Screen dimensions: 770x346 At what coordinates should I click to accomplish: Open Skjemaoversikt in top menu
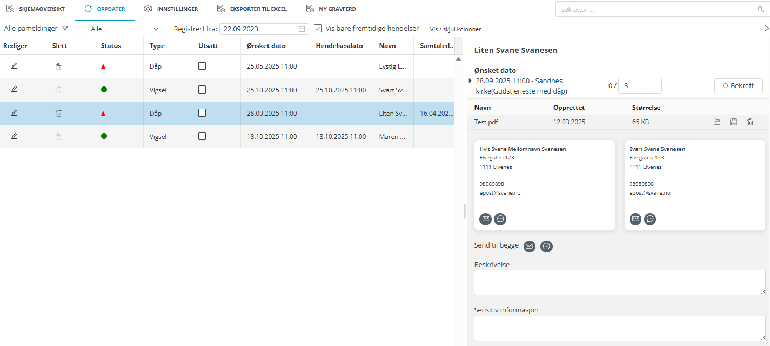pyautogui.click(x=36, y=9)
